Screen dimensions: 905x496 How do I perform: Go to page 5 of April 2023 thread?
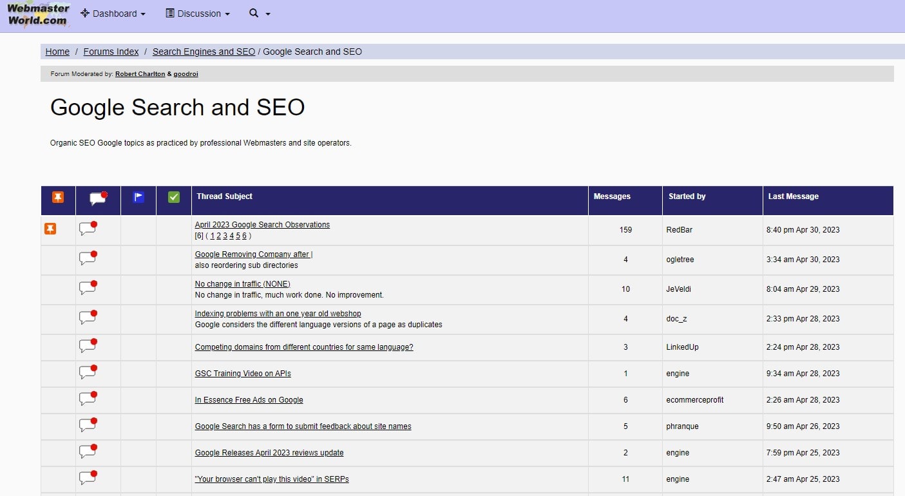coord(238,236)
